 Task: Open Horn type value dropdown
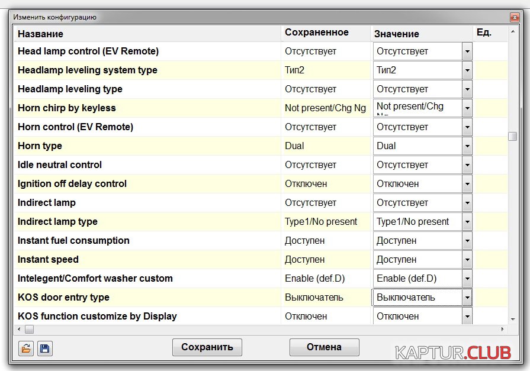[467, 146]
